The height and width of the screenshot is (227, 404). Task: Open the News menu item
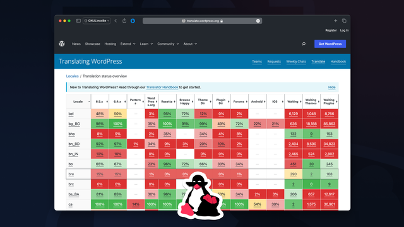(x=76, y=44)
